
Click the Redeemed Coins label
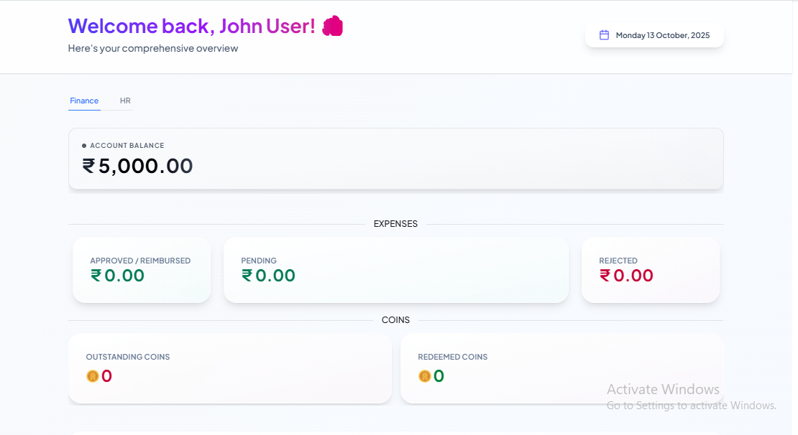(x=452, y=357)
